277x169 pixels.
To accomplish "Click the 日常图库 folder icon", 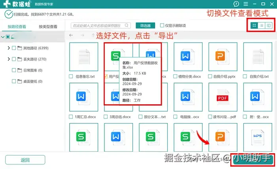I will click(20, 70).
